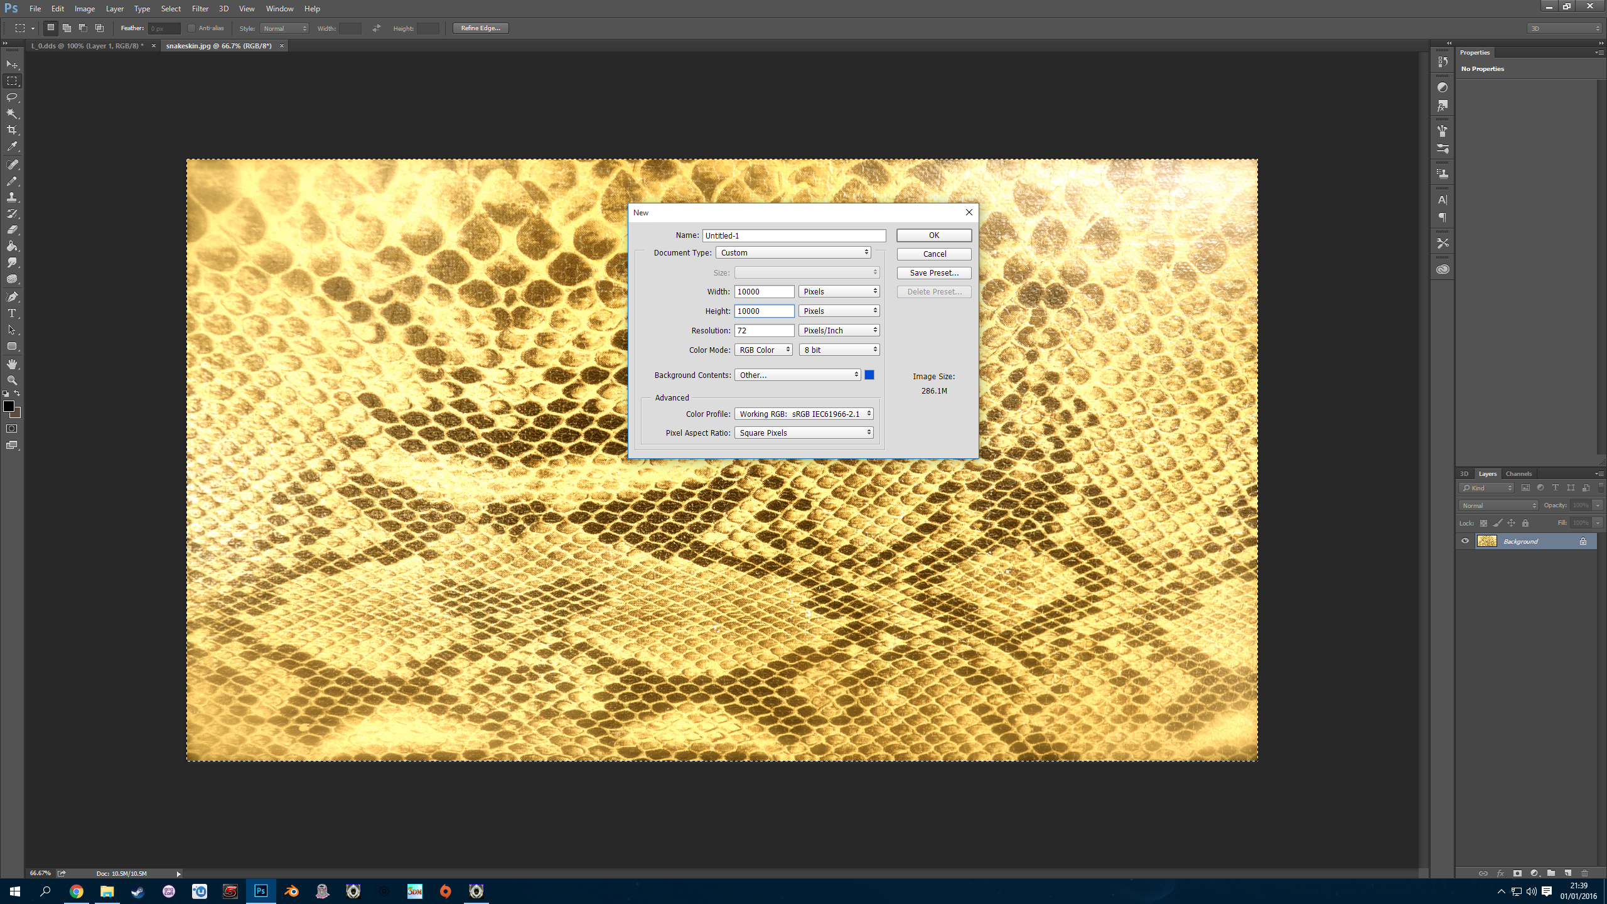Hide the Background layer visibility eye

pos(1465,541)
